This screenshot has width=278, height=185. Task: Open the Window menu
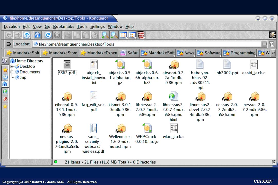(x=115, y=26)
